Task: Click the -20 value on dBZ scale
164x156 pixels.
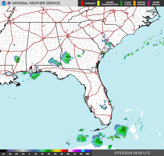Action: 16,154
